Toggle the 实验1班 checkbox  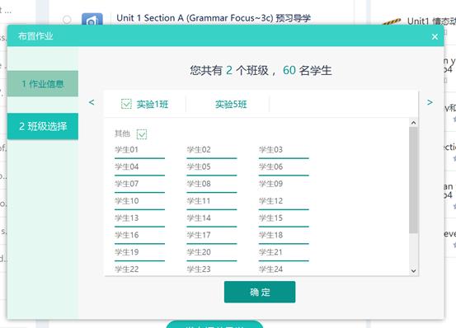click(126, 104)
